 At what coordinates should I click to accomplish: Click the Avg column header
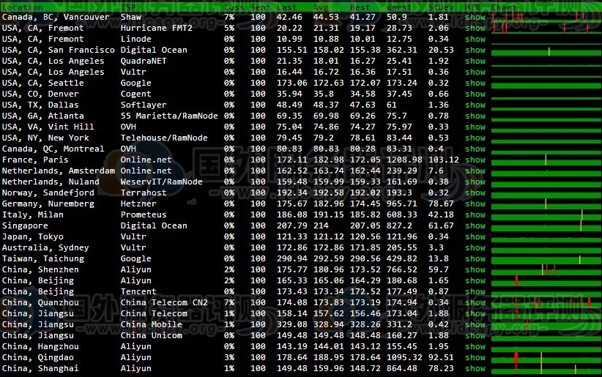click(321, 7)
